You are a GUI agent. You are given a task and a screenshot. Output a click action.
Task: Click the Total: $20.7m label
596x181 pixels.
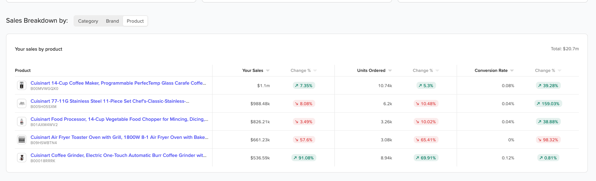[x=565, y=49]
